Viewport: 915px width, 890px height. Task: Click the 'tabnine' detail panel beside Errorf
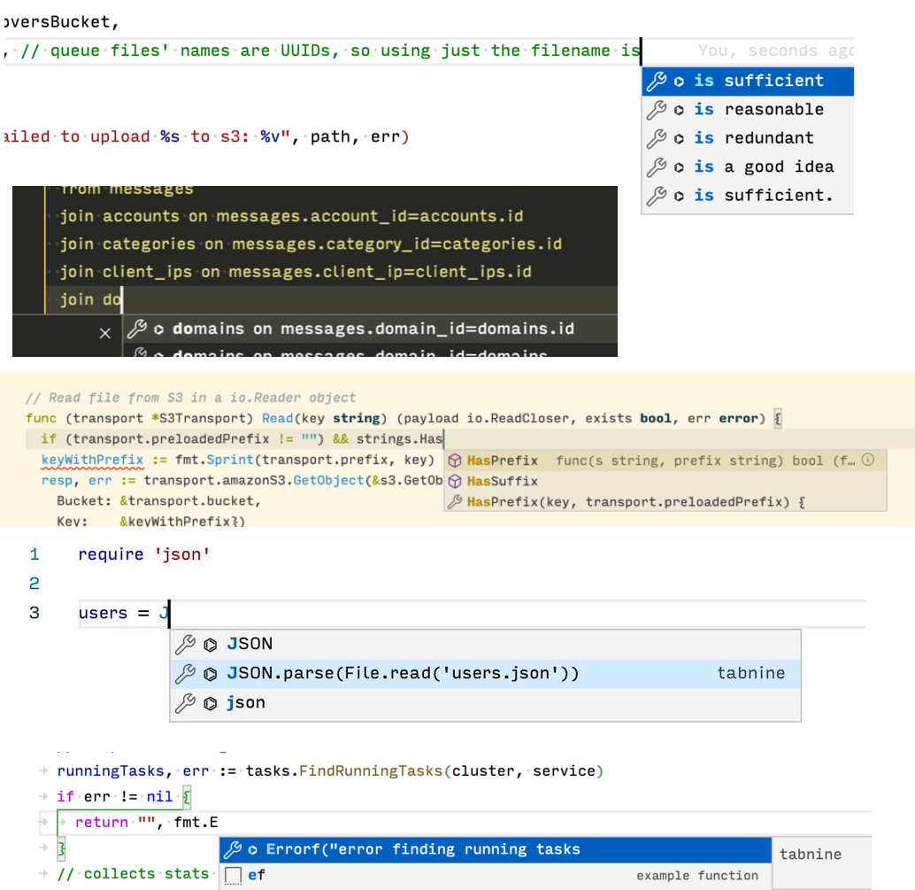[x=821, y=863]
